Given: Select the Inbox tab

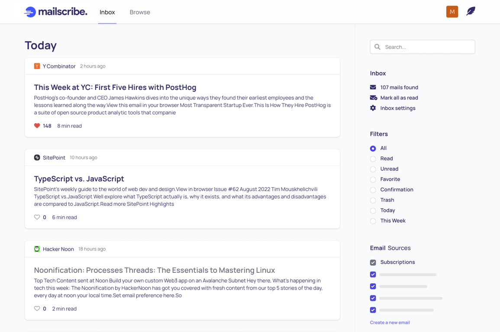Looking at the screenshot, I should [x=107, y=12].
